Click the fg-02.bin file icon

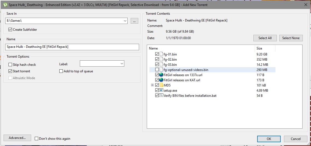pos(161,59)
